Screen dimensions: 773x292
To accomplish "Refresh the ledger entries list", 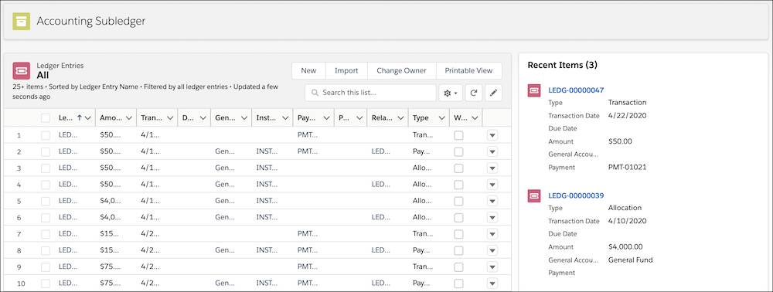I will [473, 93].
